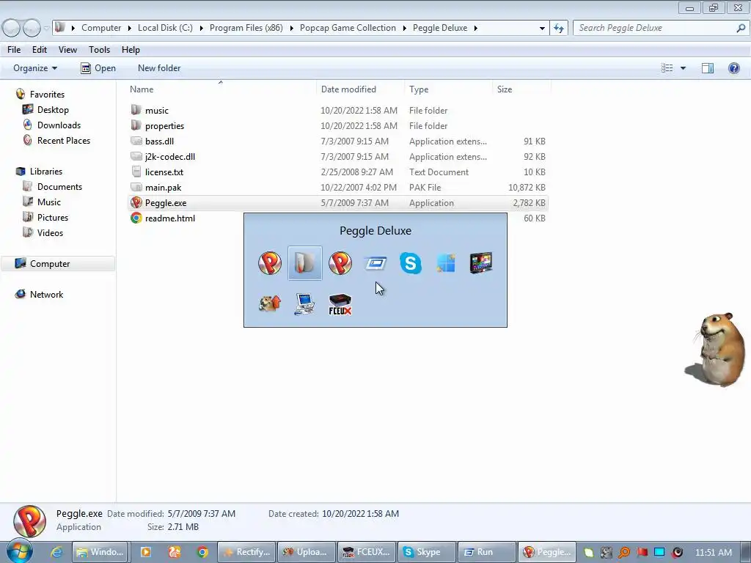Open recent pages dropdown near Back button
Viewport: 751px width, 563px height.
(46, 28)
